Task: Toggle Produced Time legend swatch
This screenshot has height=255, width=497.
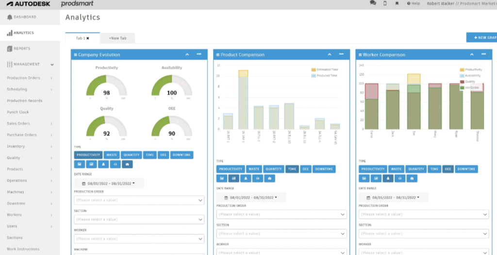Action: point(314,76)
